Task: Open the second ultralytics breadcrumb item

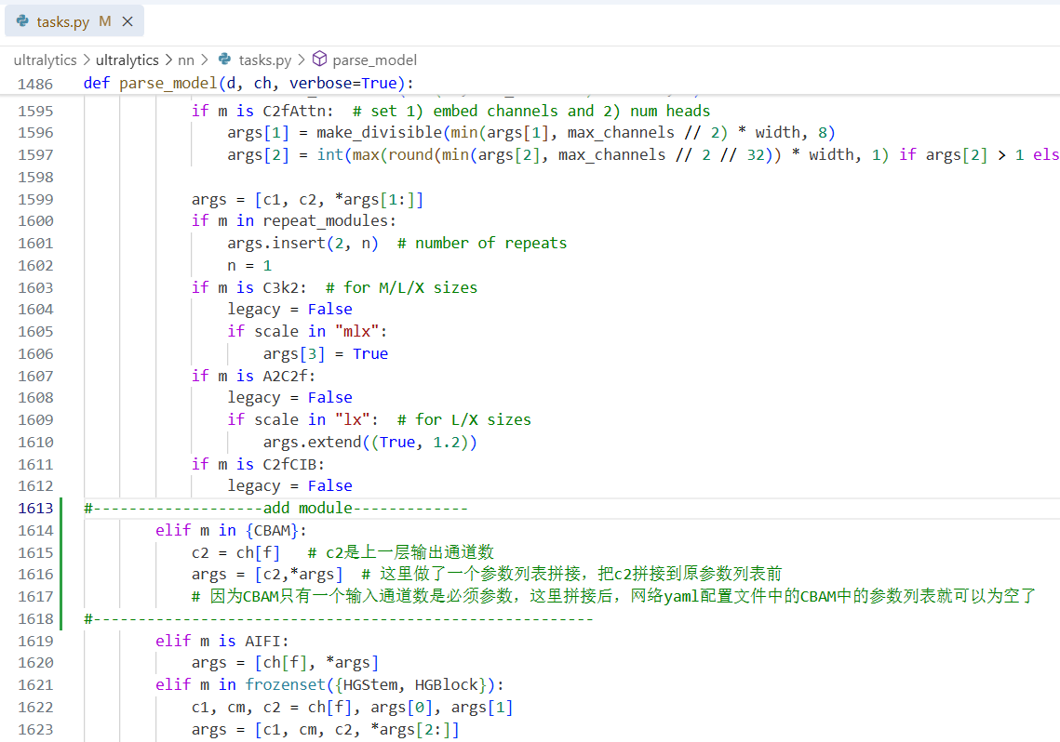Action: pyautogui.click(x=127, y=59)
